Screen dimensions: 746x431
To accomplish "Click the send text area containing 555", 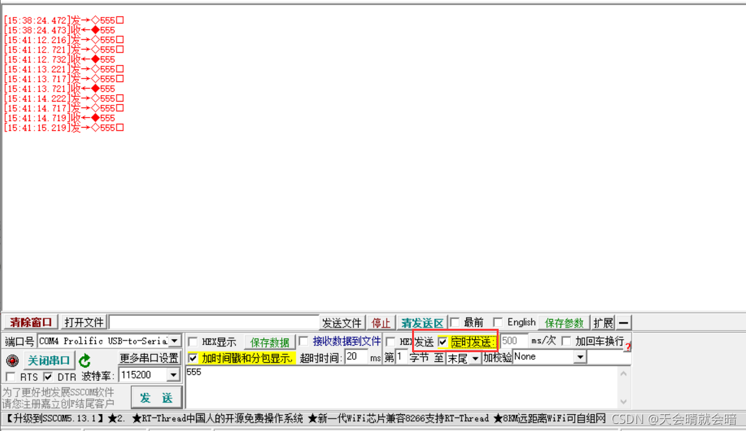I will (x=402, y=387).
